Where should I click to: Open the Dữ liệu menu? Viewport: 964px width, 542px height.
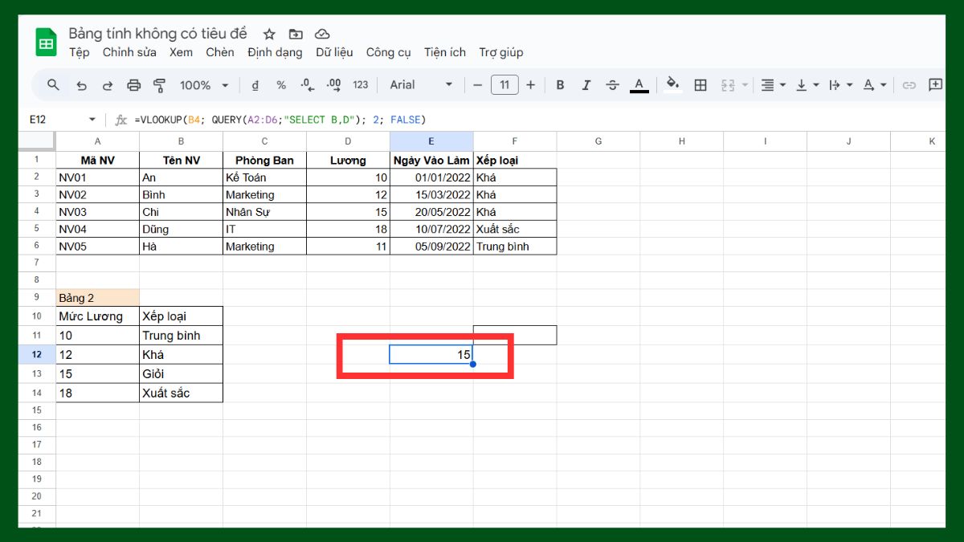point(333,52)
